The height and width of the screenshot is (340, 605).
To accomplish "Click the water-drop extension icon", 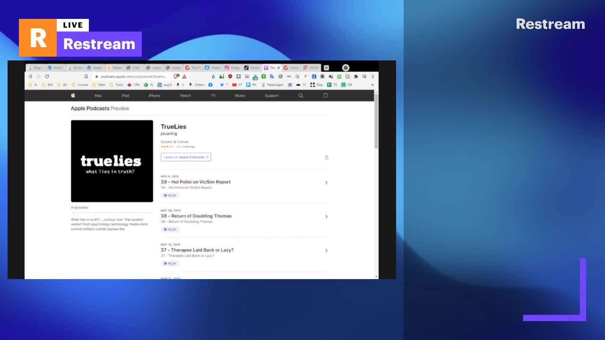I will [213, 76].
